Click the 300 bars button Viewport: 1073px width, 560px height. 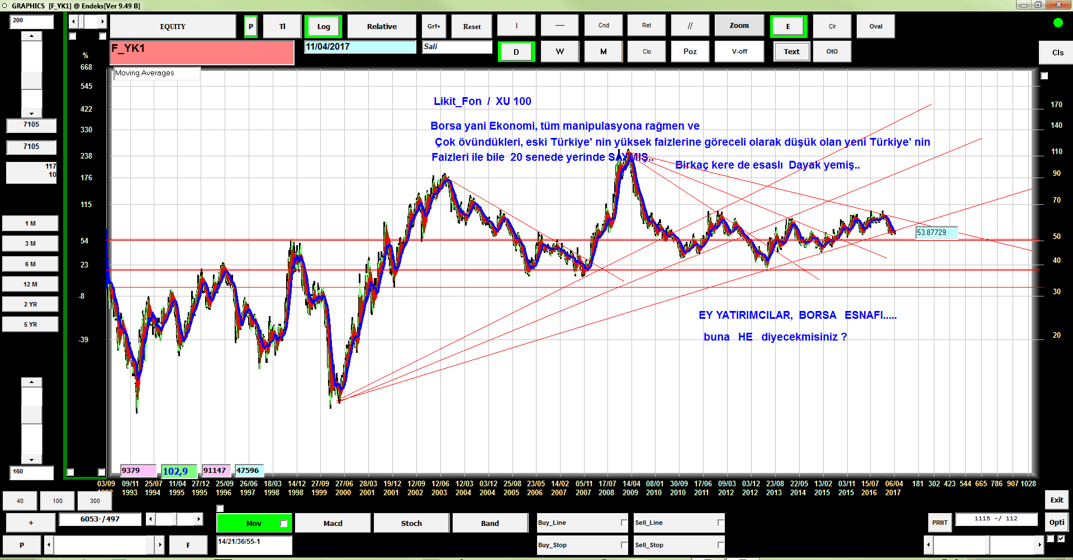(x=95, y=501)
